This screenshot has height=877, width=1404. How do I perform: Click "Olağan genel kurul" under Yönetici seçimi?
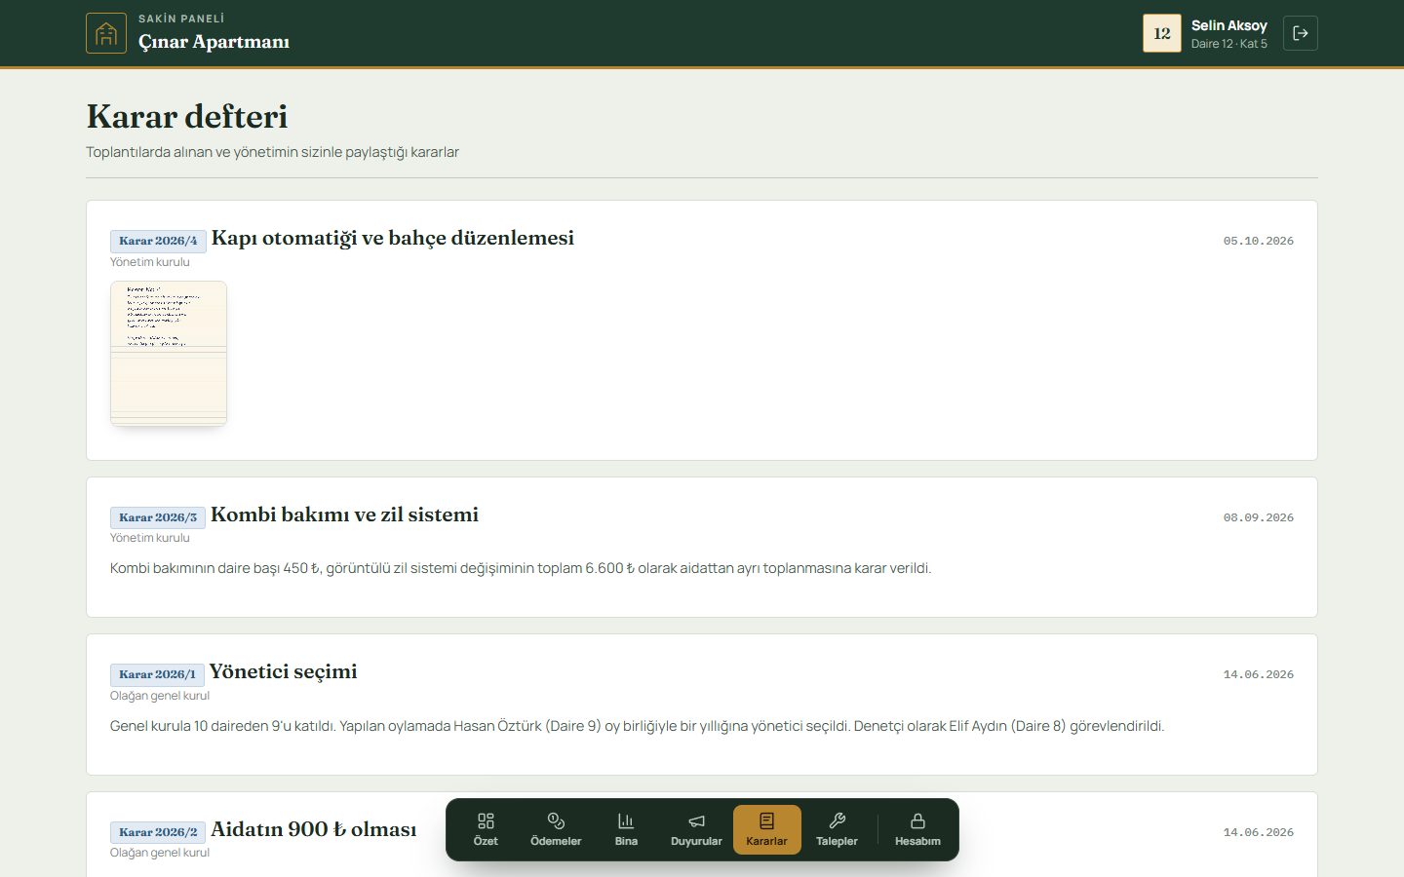tap(160, 696)
